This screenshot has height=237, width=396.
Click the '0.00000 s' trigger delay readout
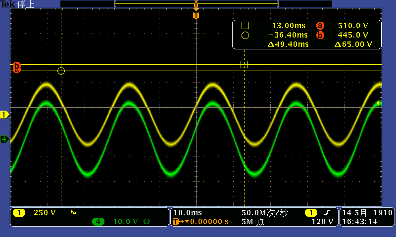[209, 222]
